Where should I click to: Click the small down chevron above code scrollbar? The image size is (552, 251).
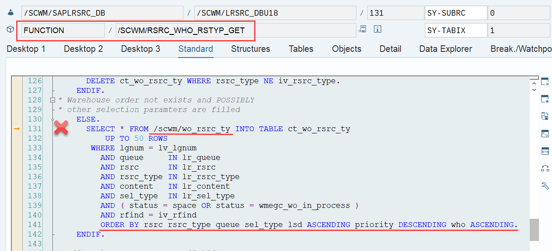(x=534, y=90)
